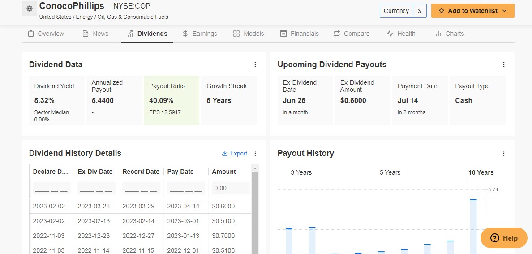Export the dividend history details

coord(235,154)
